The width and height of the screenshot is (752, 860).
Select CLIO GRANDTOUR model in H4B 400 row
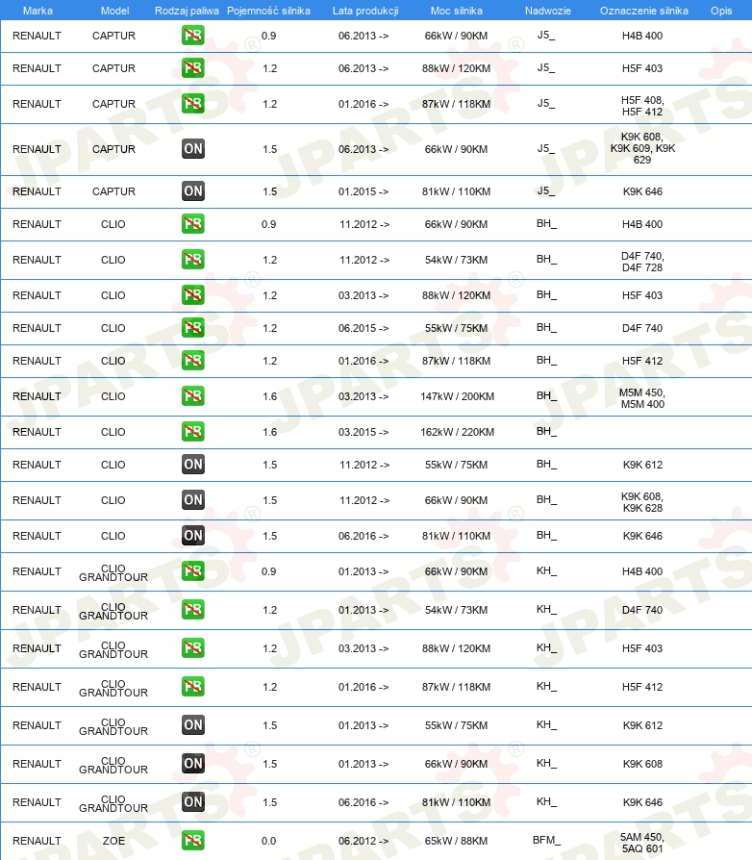113,572
